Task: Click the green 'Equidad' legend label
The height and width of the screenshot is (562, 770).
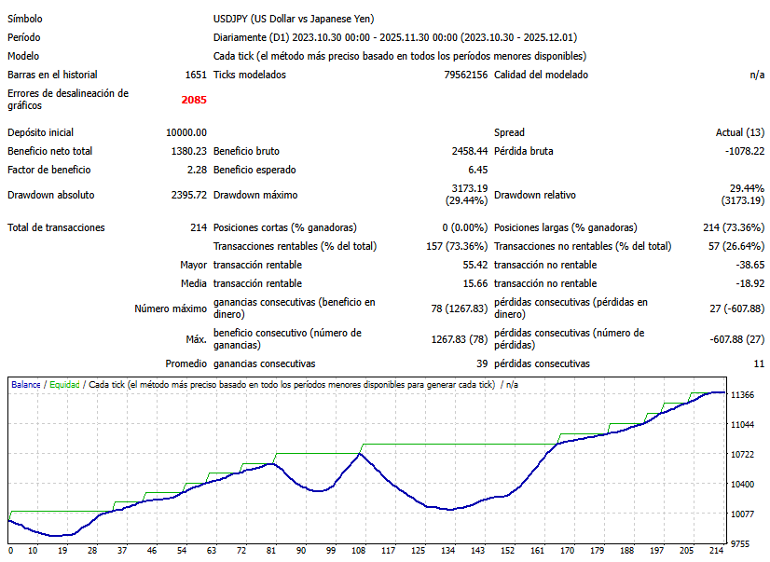Action: 64,384
